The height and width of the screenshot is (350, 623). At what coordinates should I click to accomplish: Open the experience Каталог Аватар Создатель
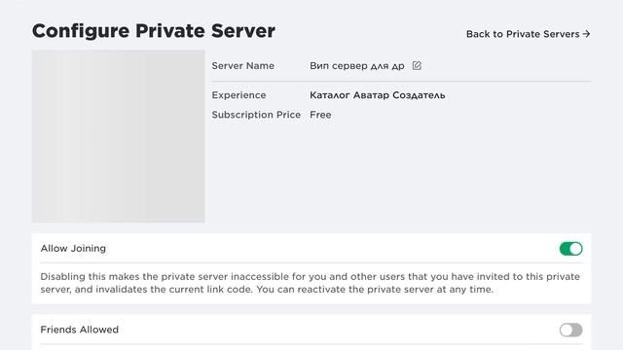point(377,95)
